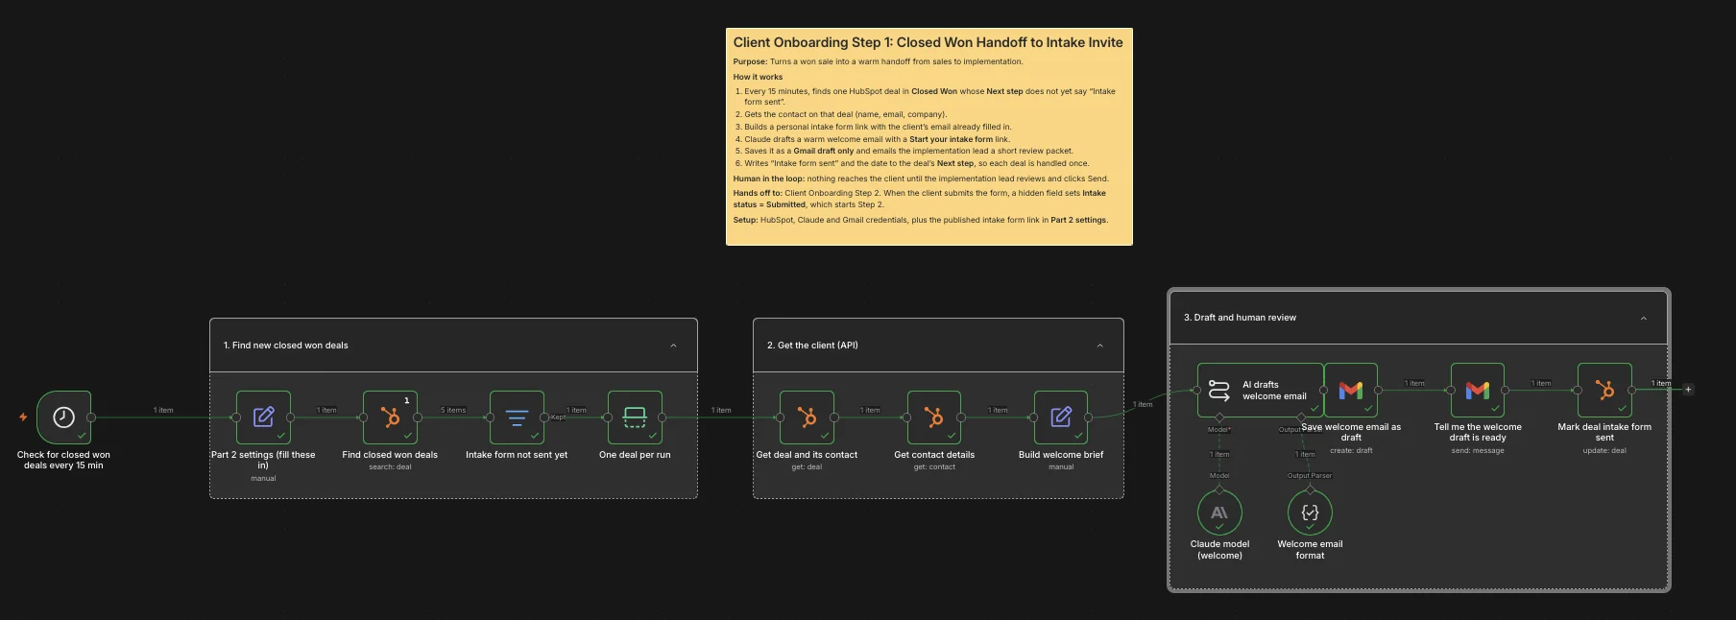The height and width of the screenshot is (620, 1736).
Task: Collapse the 1. Find new closed won deals group
Action: pos(673,346)
